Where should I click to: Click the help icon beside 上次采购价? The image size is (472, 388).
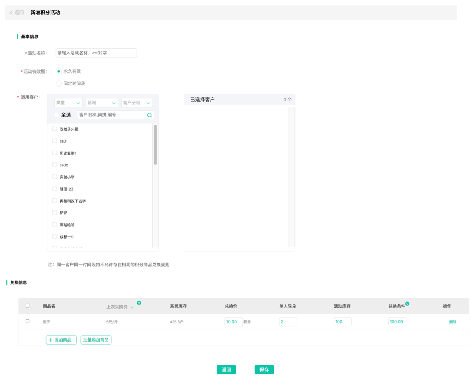139,303
